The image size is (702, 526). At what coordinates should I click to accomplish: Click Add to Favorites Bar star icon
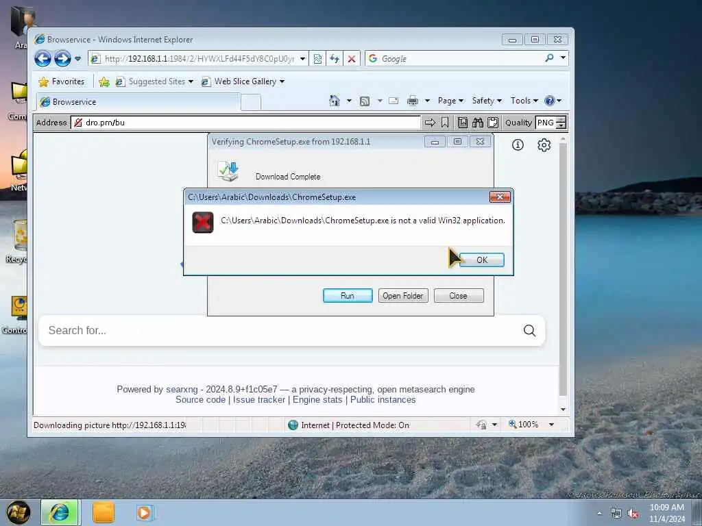coord(104,82)
